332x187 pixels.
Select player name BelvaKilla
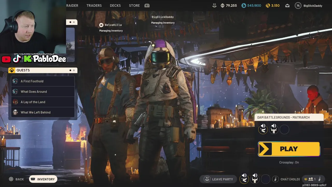click(113, 25)
